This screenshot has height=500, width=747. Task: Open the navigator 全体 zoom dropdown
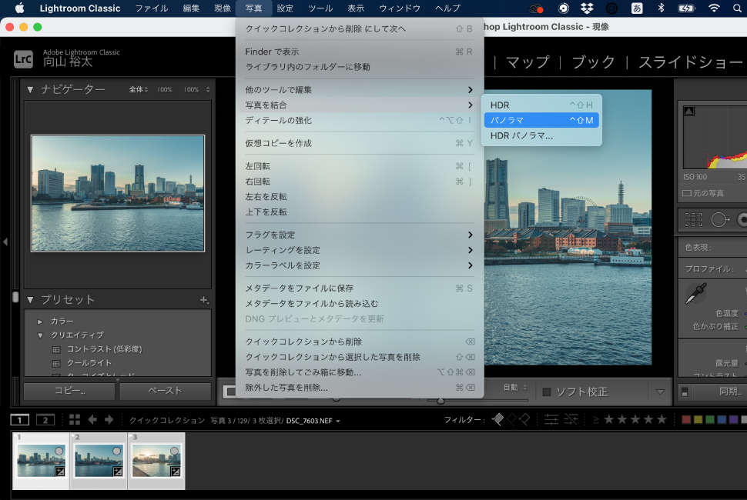[x=139, y=89]
